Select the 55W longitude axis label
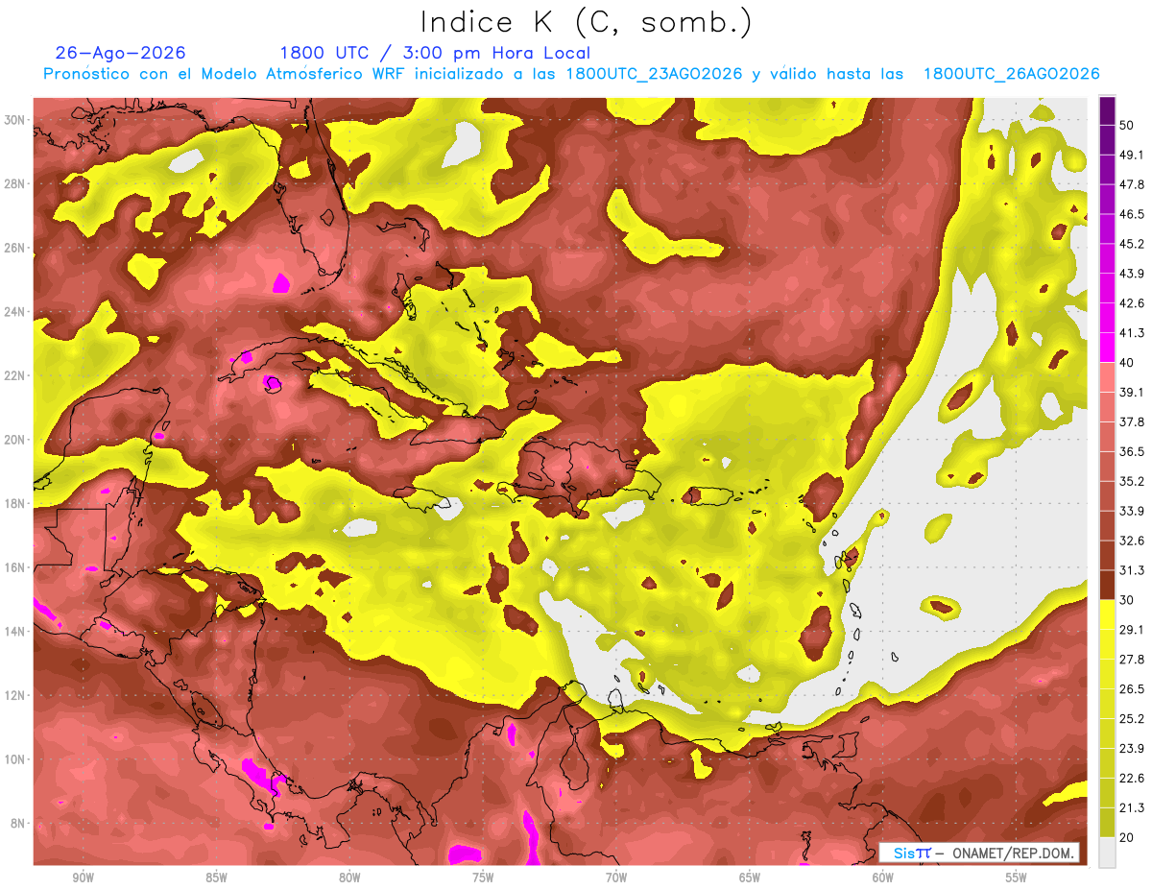Image resolution: width=1152 pixels, height=890 pixels. [x=1017, y=878]
